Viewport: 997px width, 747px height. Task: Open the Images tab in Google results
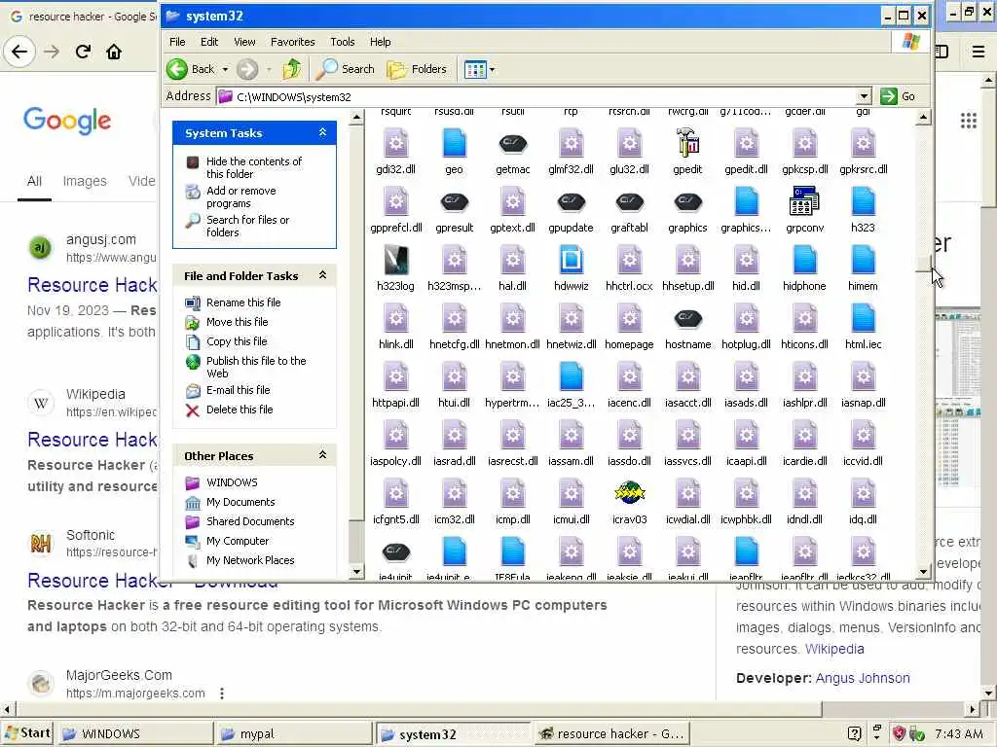point(85,181)
